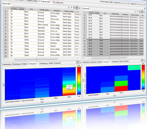Click the down-arrow sort icon above the output table

pos(136,11)
